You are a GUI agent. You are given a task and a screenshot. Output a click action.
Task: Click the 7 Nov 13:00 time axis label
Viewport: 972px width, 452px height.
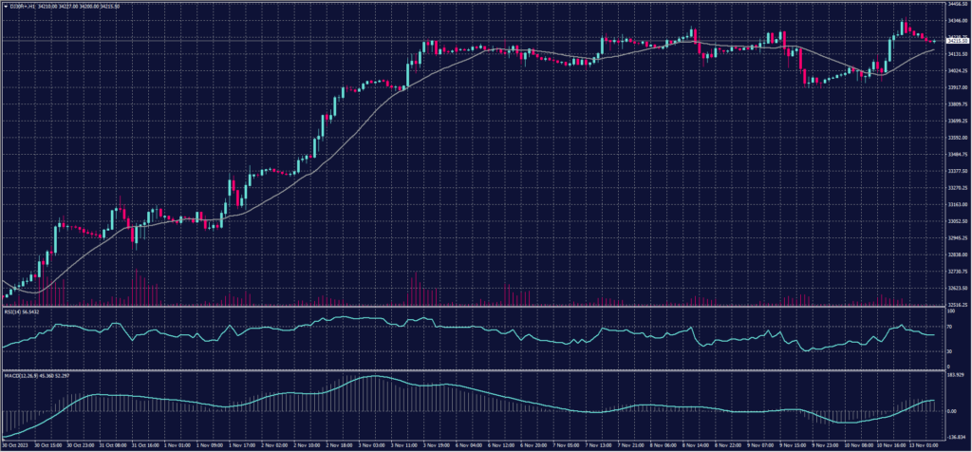click(x=600, y=443)
